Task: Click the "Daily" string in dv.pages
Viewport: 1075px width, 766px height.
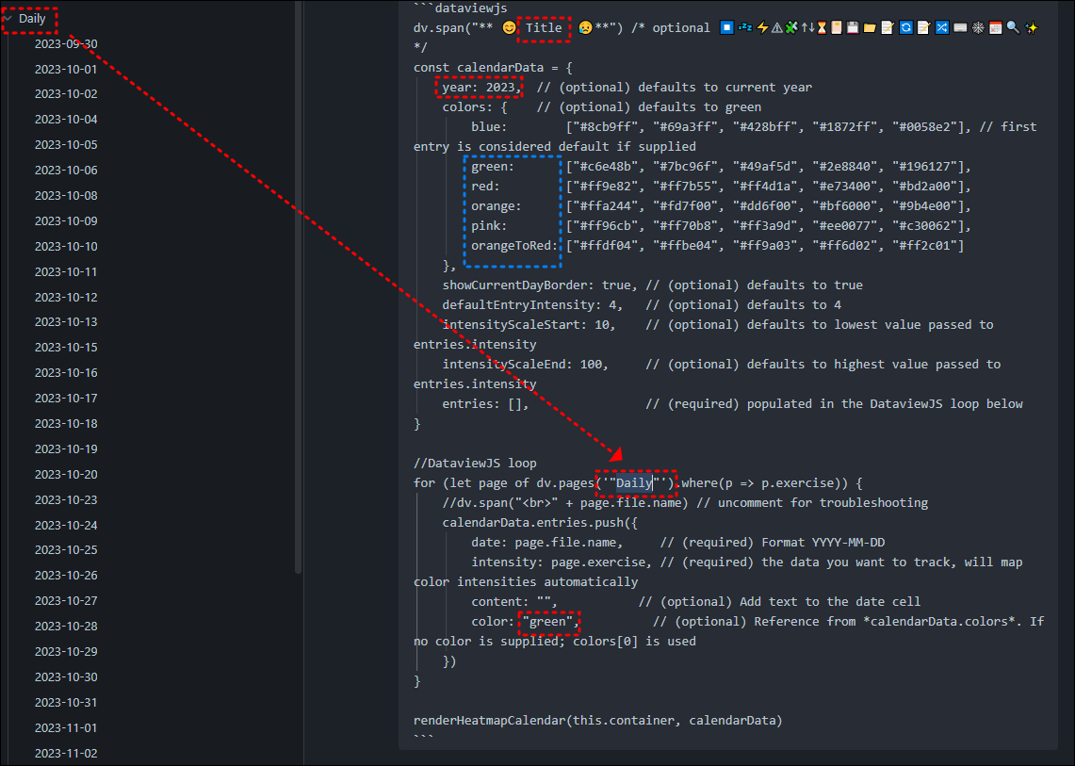Action: [x=634, y=482]
